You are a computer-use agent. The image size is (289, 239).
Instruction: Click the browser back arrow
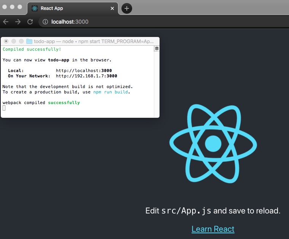[6, 22]
